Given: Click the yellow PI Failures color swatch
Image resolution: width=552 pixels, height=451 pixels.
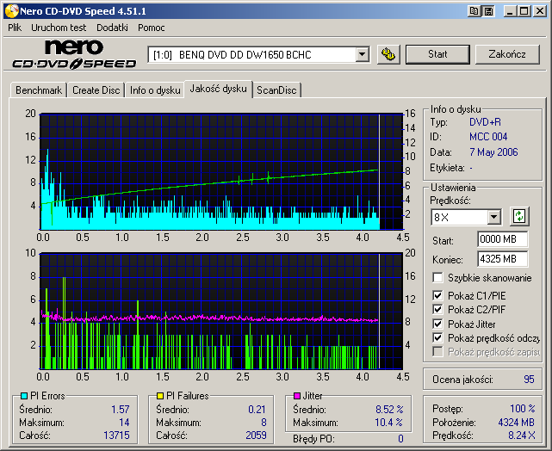Looking at the screenshot, I should pos(160,396).
